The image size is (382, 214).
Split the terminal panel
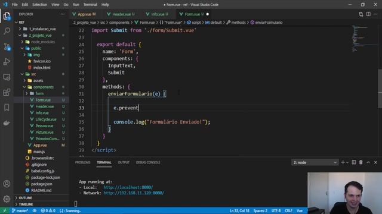pos(354,162)
